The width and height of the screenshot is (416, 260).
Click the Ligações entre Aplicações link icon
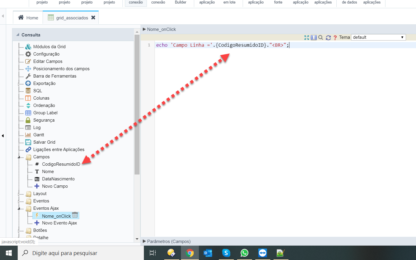[28, 150]
